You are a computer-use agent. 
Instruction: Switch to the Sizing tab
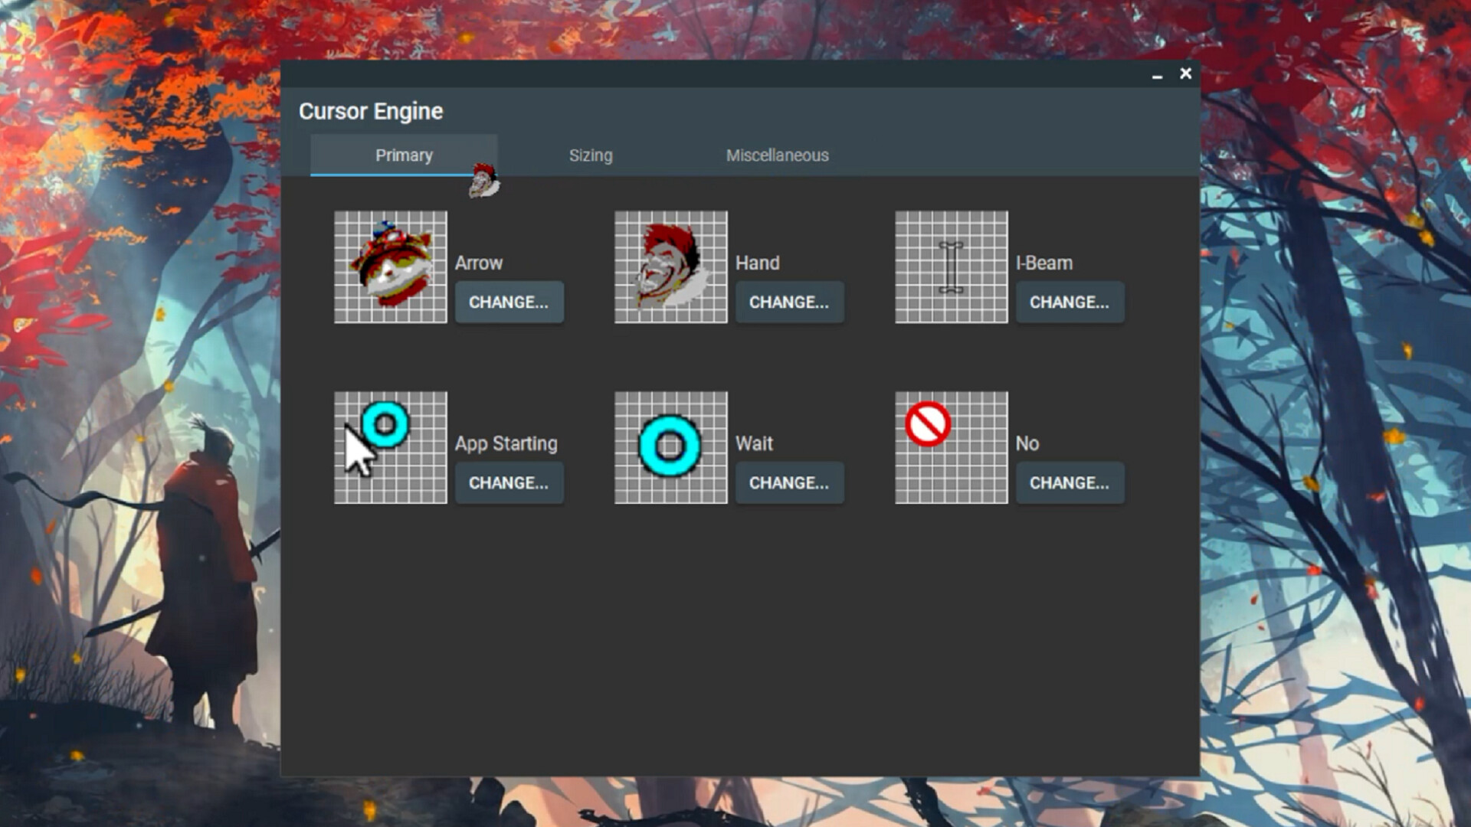591,155
